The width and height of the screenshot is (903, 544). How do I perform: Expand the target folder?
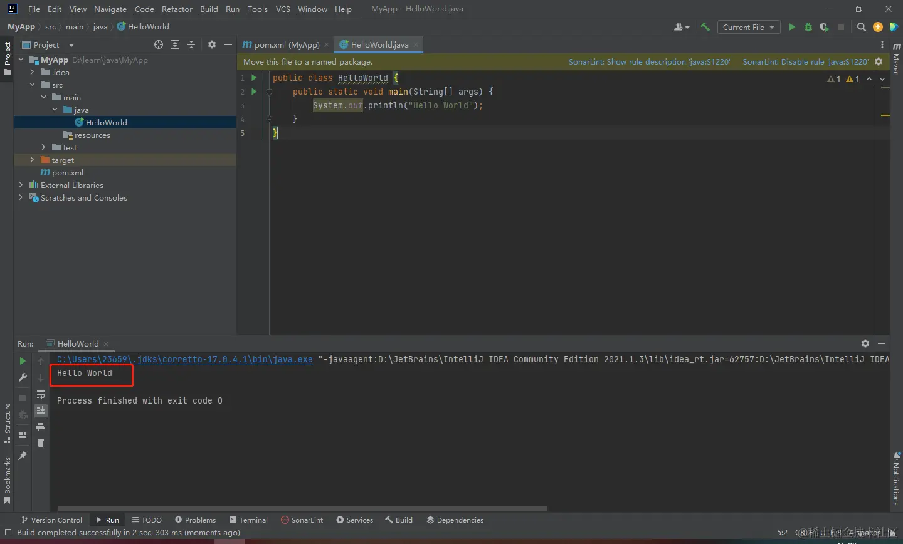(32, 160)
